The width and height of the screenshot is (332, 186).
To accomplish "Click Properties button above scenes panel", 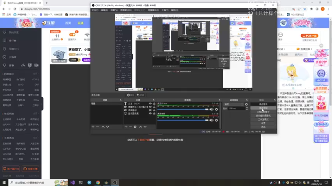I will (130, 95).
